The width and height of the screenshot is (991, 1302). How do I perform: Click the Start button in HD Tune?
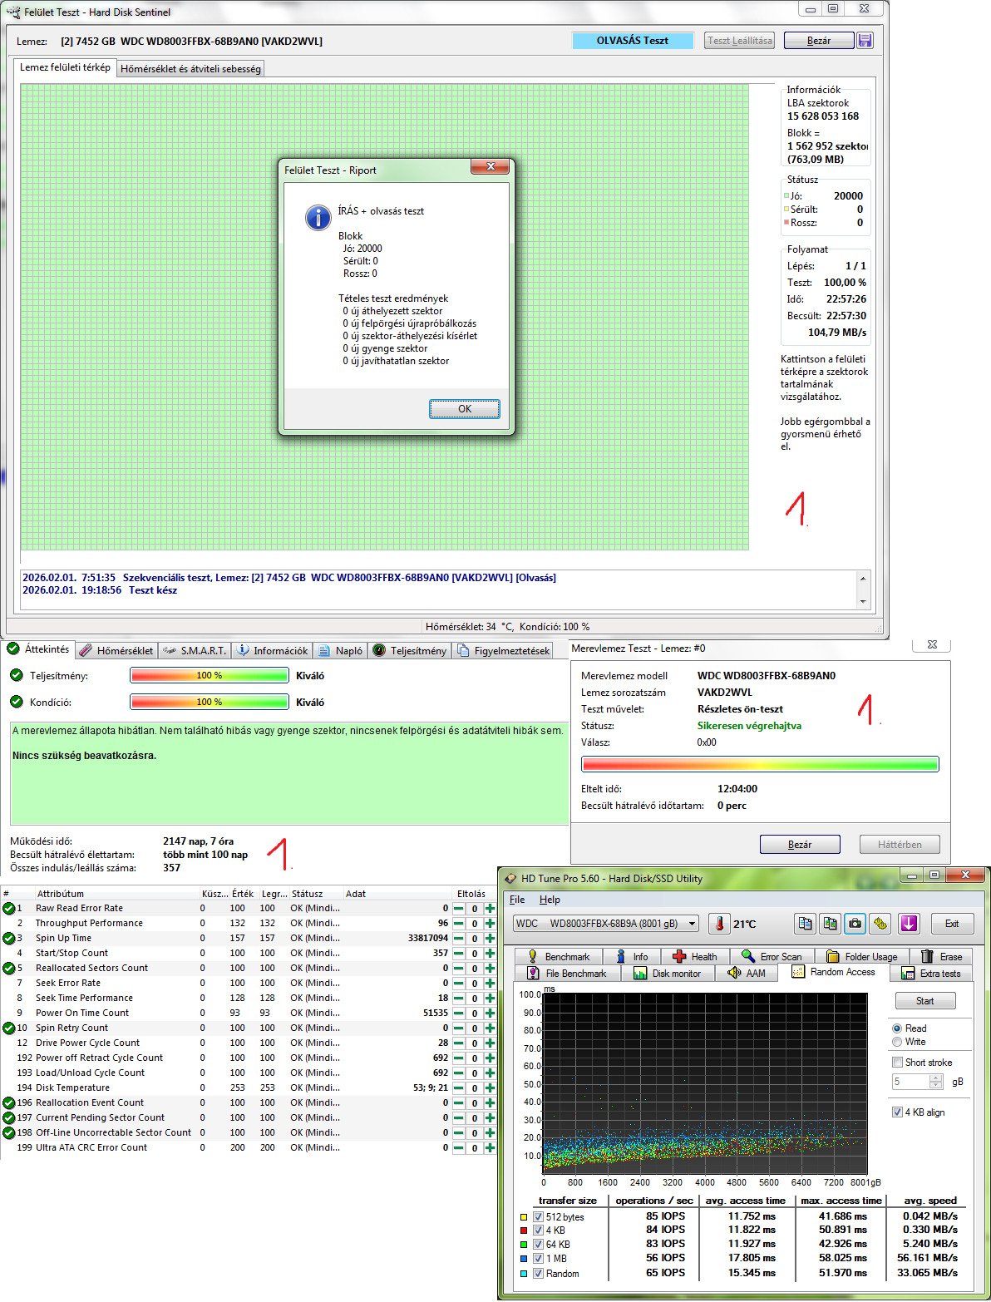click(x=925, y=1001)
